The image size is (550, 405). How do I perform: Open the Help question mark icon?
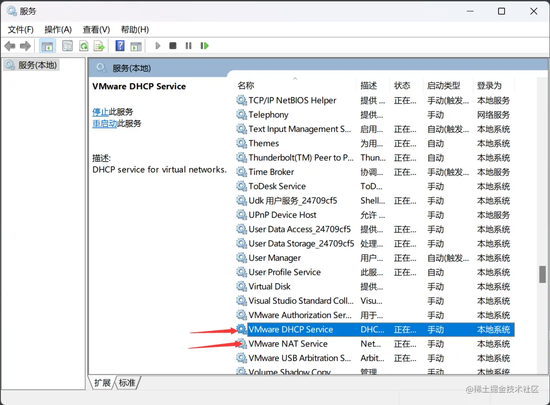coord(120,46)
